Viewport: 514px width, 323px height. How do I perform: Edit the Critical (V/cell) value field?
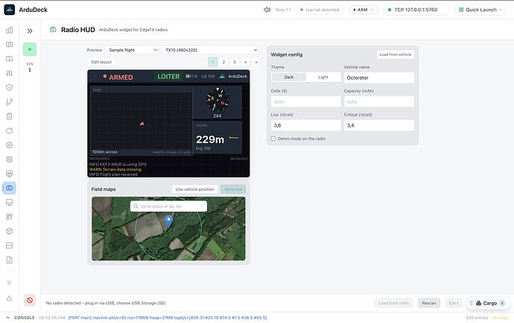[x=379, y=125]
